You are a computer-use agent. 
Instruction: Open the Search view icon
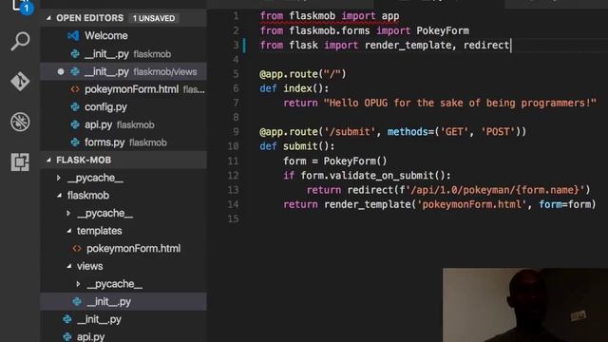(20, 41)
